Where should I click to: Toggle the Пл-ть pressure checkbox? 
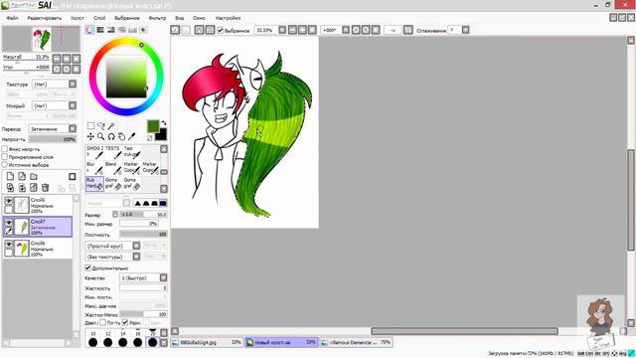pyautogui.click(x=103, y=322)
